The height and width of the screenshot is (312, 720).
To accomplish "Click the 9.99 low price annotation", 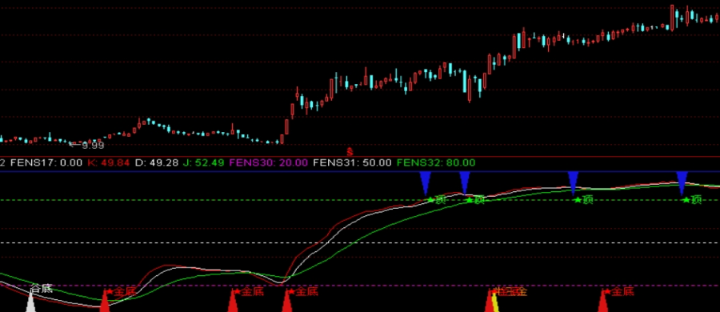I will pos(93,146).
